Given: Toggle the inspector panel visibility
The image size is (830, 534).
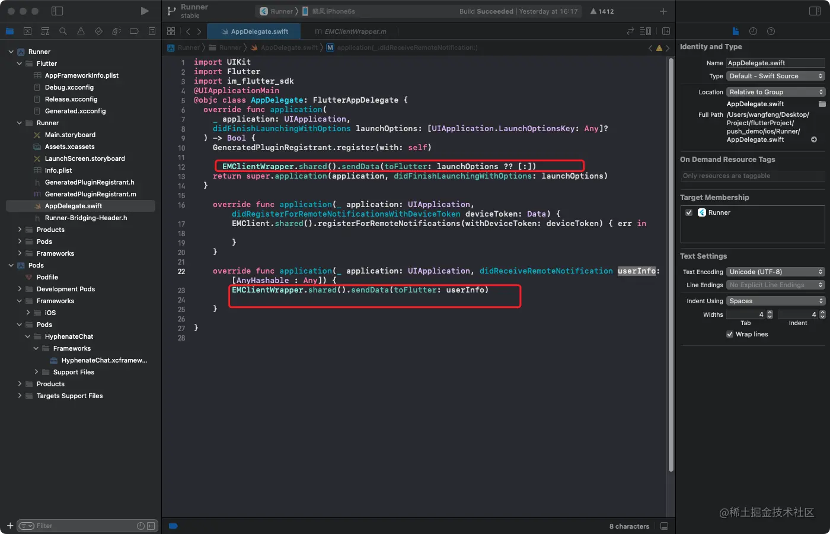Looking at the screenshot, I should [x=815, y=11].
